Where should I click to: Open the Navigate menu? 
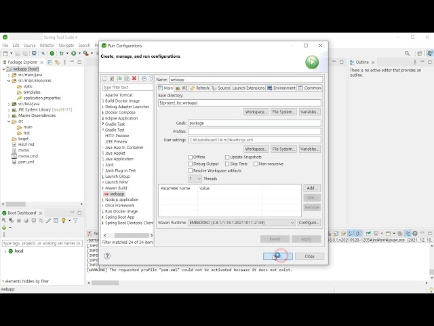pyautogui.click(x=66, y=46)
